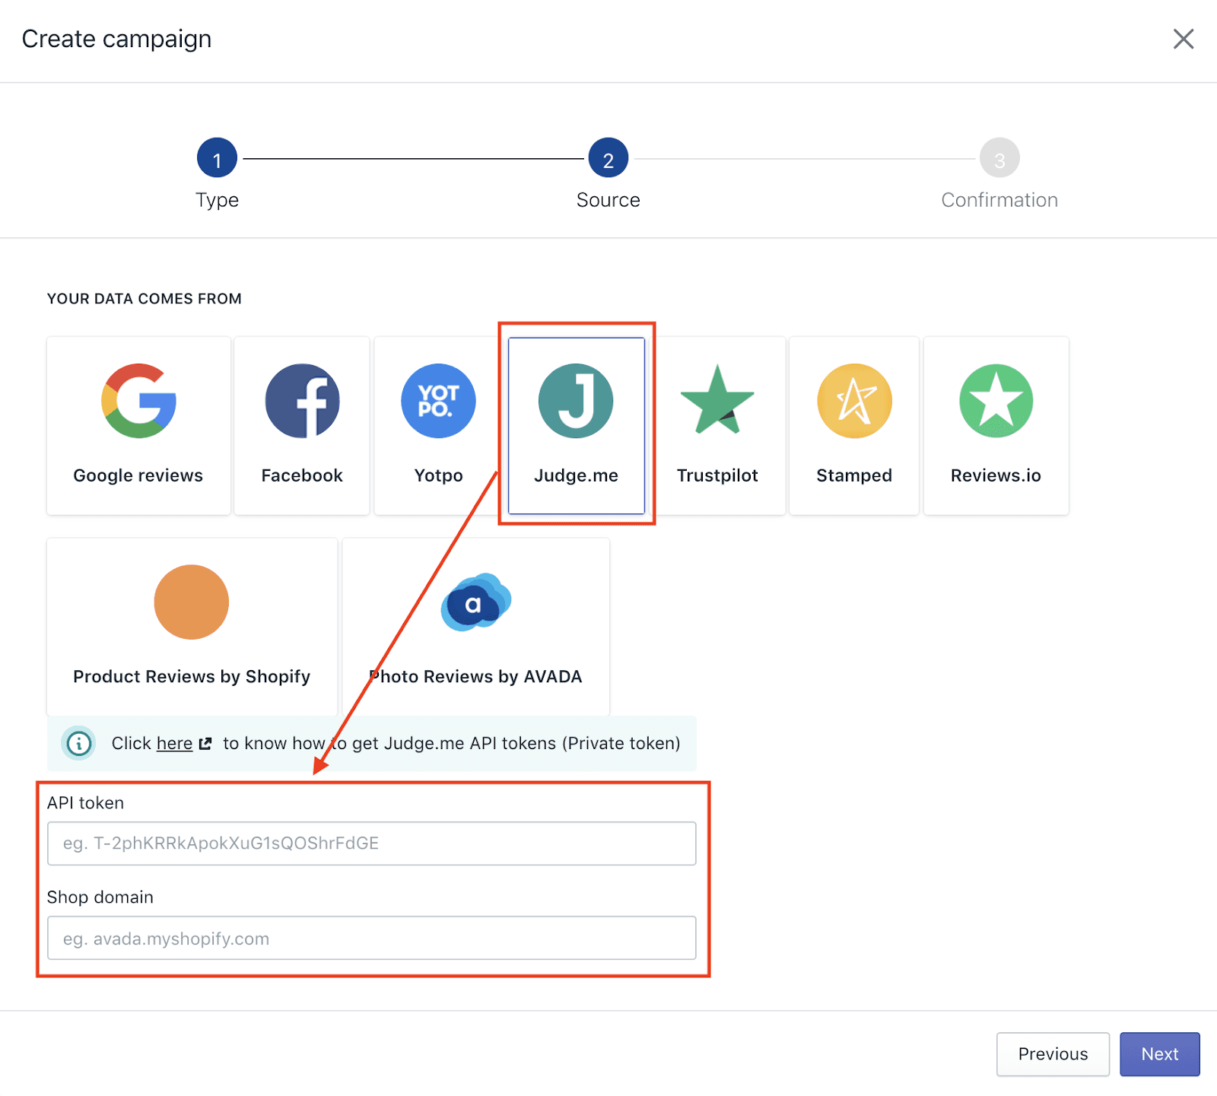This screenshot has width=1217, height=1096.
Task: Click the 'Shop domain' field label
Action: [100, 897]
